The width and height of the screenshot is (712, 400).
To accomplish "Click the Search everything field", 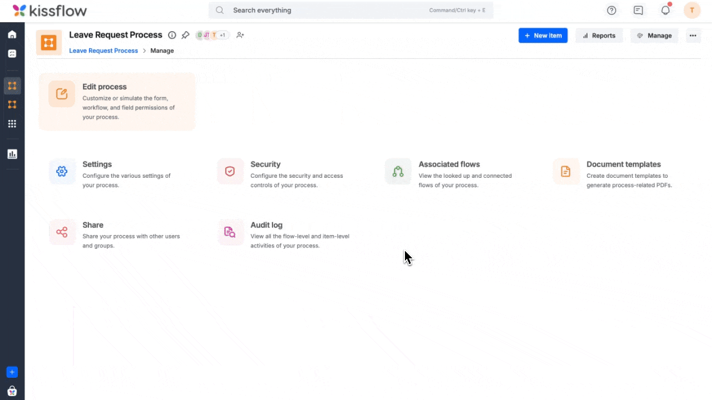I will pos(351,10).
